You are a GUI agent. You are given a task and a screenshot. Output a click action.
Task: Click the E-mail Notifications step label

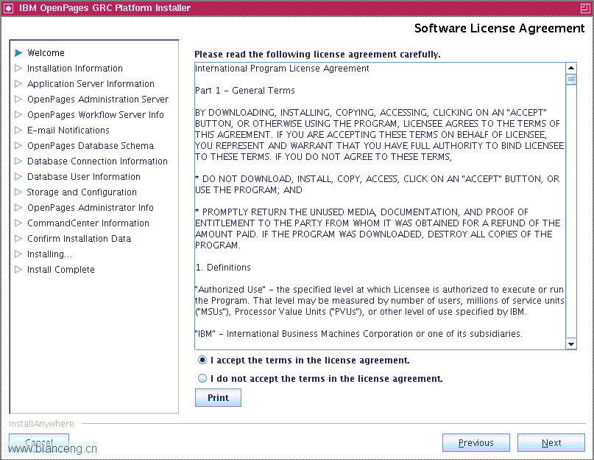(x=68, y=130)
